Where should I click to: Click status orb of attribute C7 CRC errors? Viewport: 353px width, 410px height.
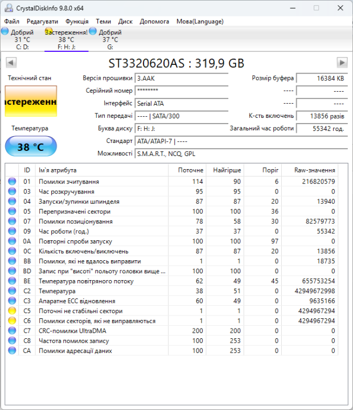12,330
